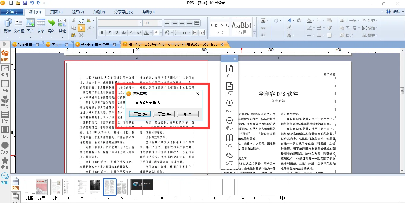Click the 文本框 text box tool
This screenshot has height=203, width=405.
19,26
